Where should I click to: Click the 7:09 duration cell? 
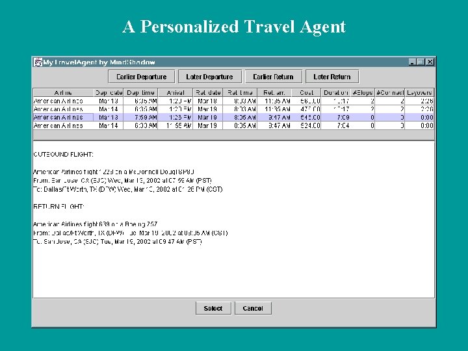(336, 117)
